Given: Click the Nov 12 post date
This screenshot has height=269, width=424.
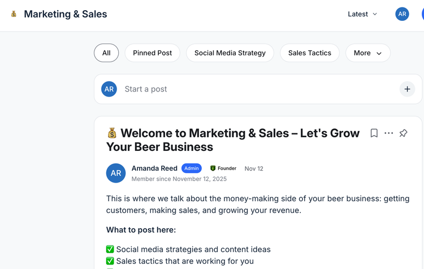Looking at the screenshot, I should pos(254,168).
